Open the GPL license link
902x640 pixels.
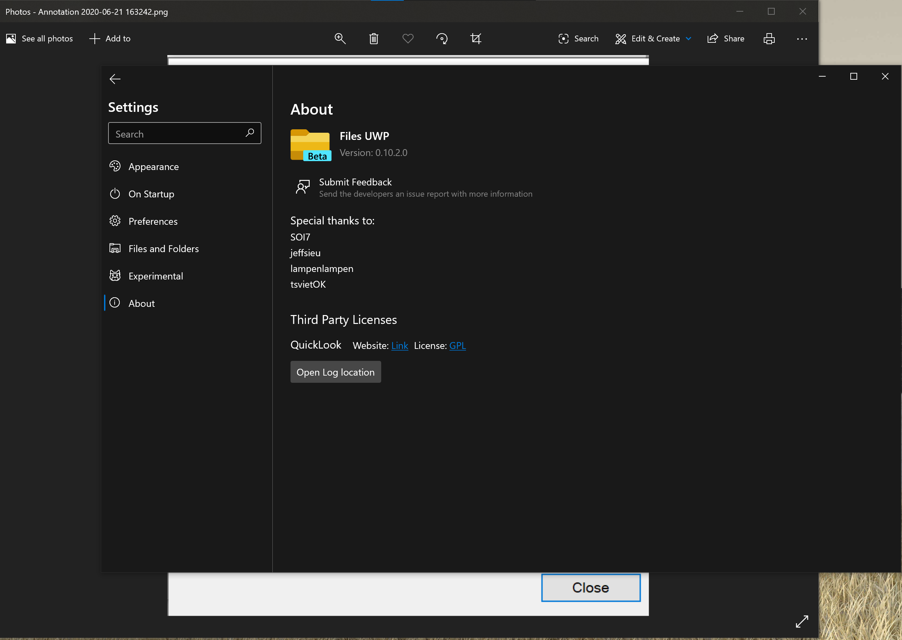pyautogui.click(x=457, y=345)
